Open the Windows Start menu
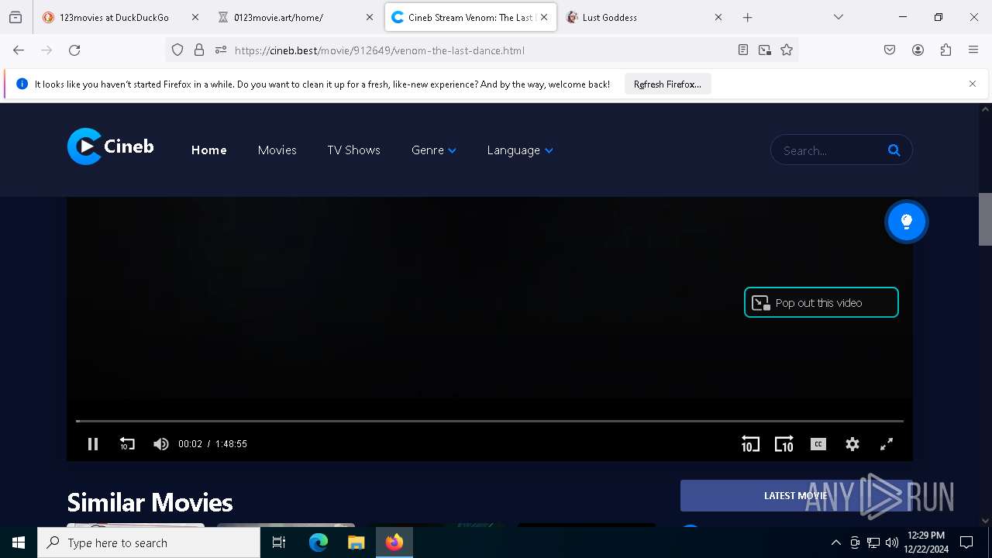 19,542
